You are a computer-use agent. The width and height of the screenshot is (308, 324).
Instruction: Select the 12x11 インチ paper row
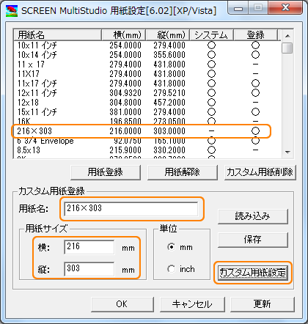147,93
